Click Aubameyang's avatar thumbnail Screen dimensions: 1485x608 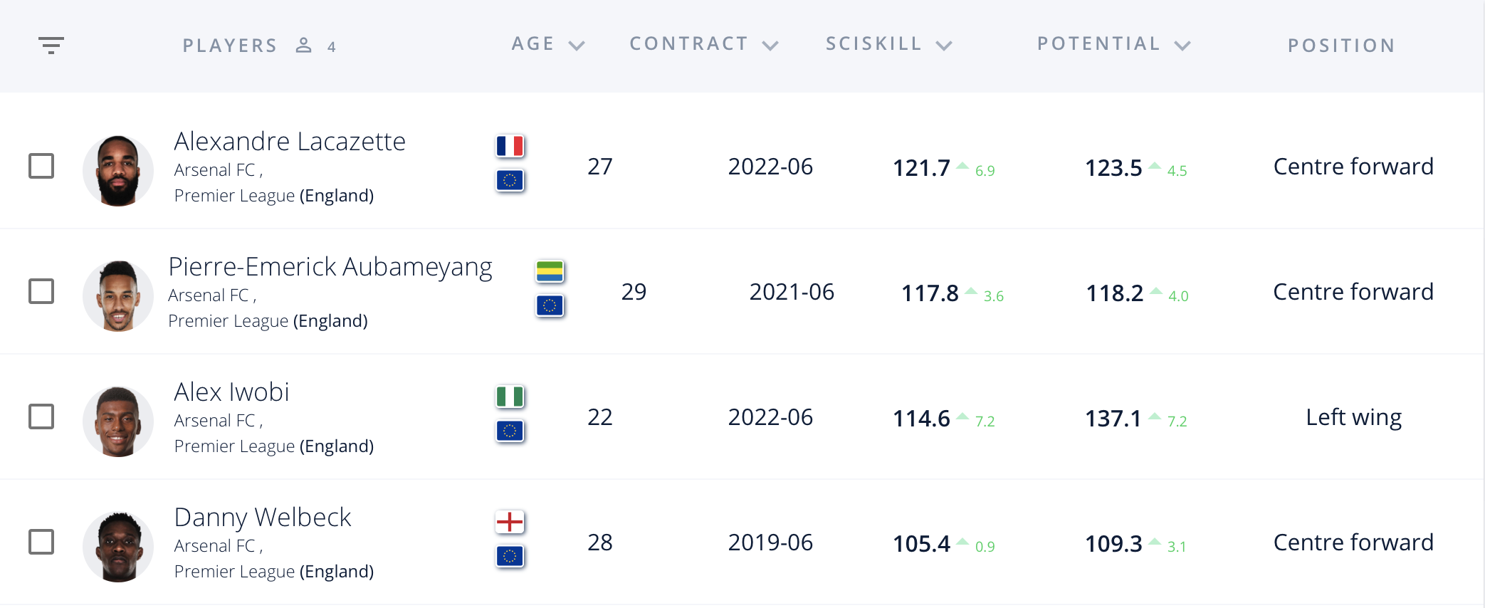(118, 296)
